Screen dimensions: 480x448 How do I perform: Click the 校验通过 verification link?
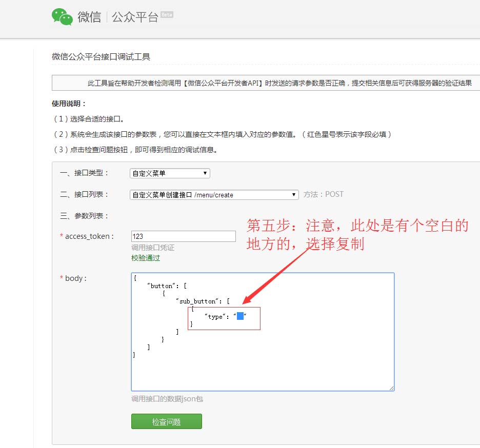[x=145, y=258]
